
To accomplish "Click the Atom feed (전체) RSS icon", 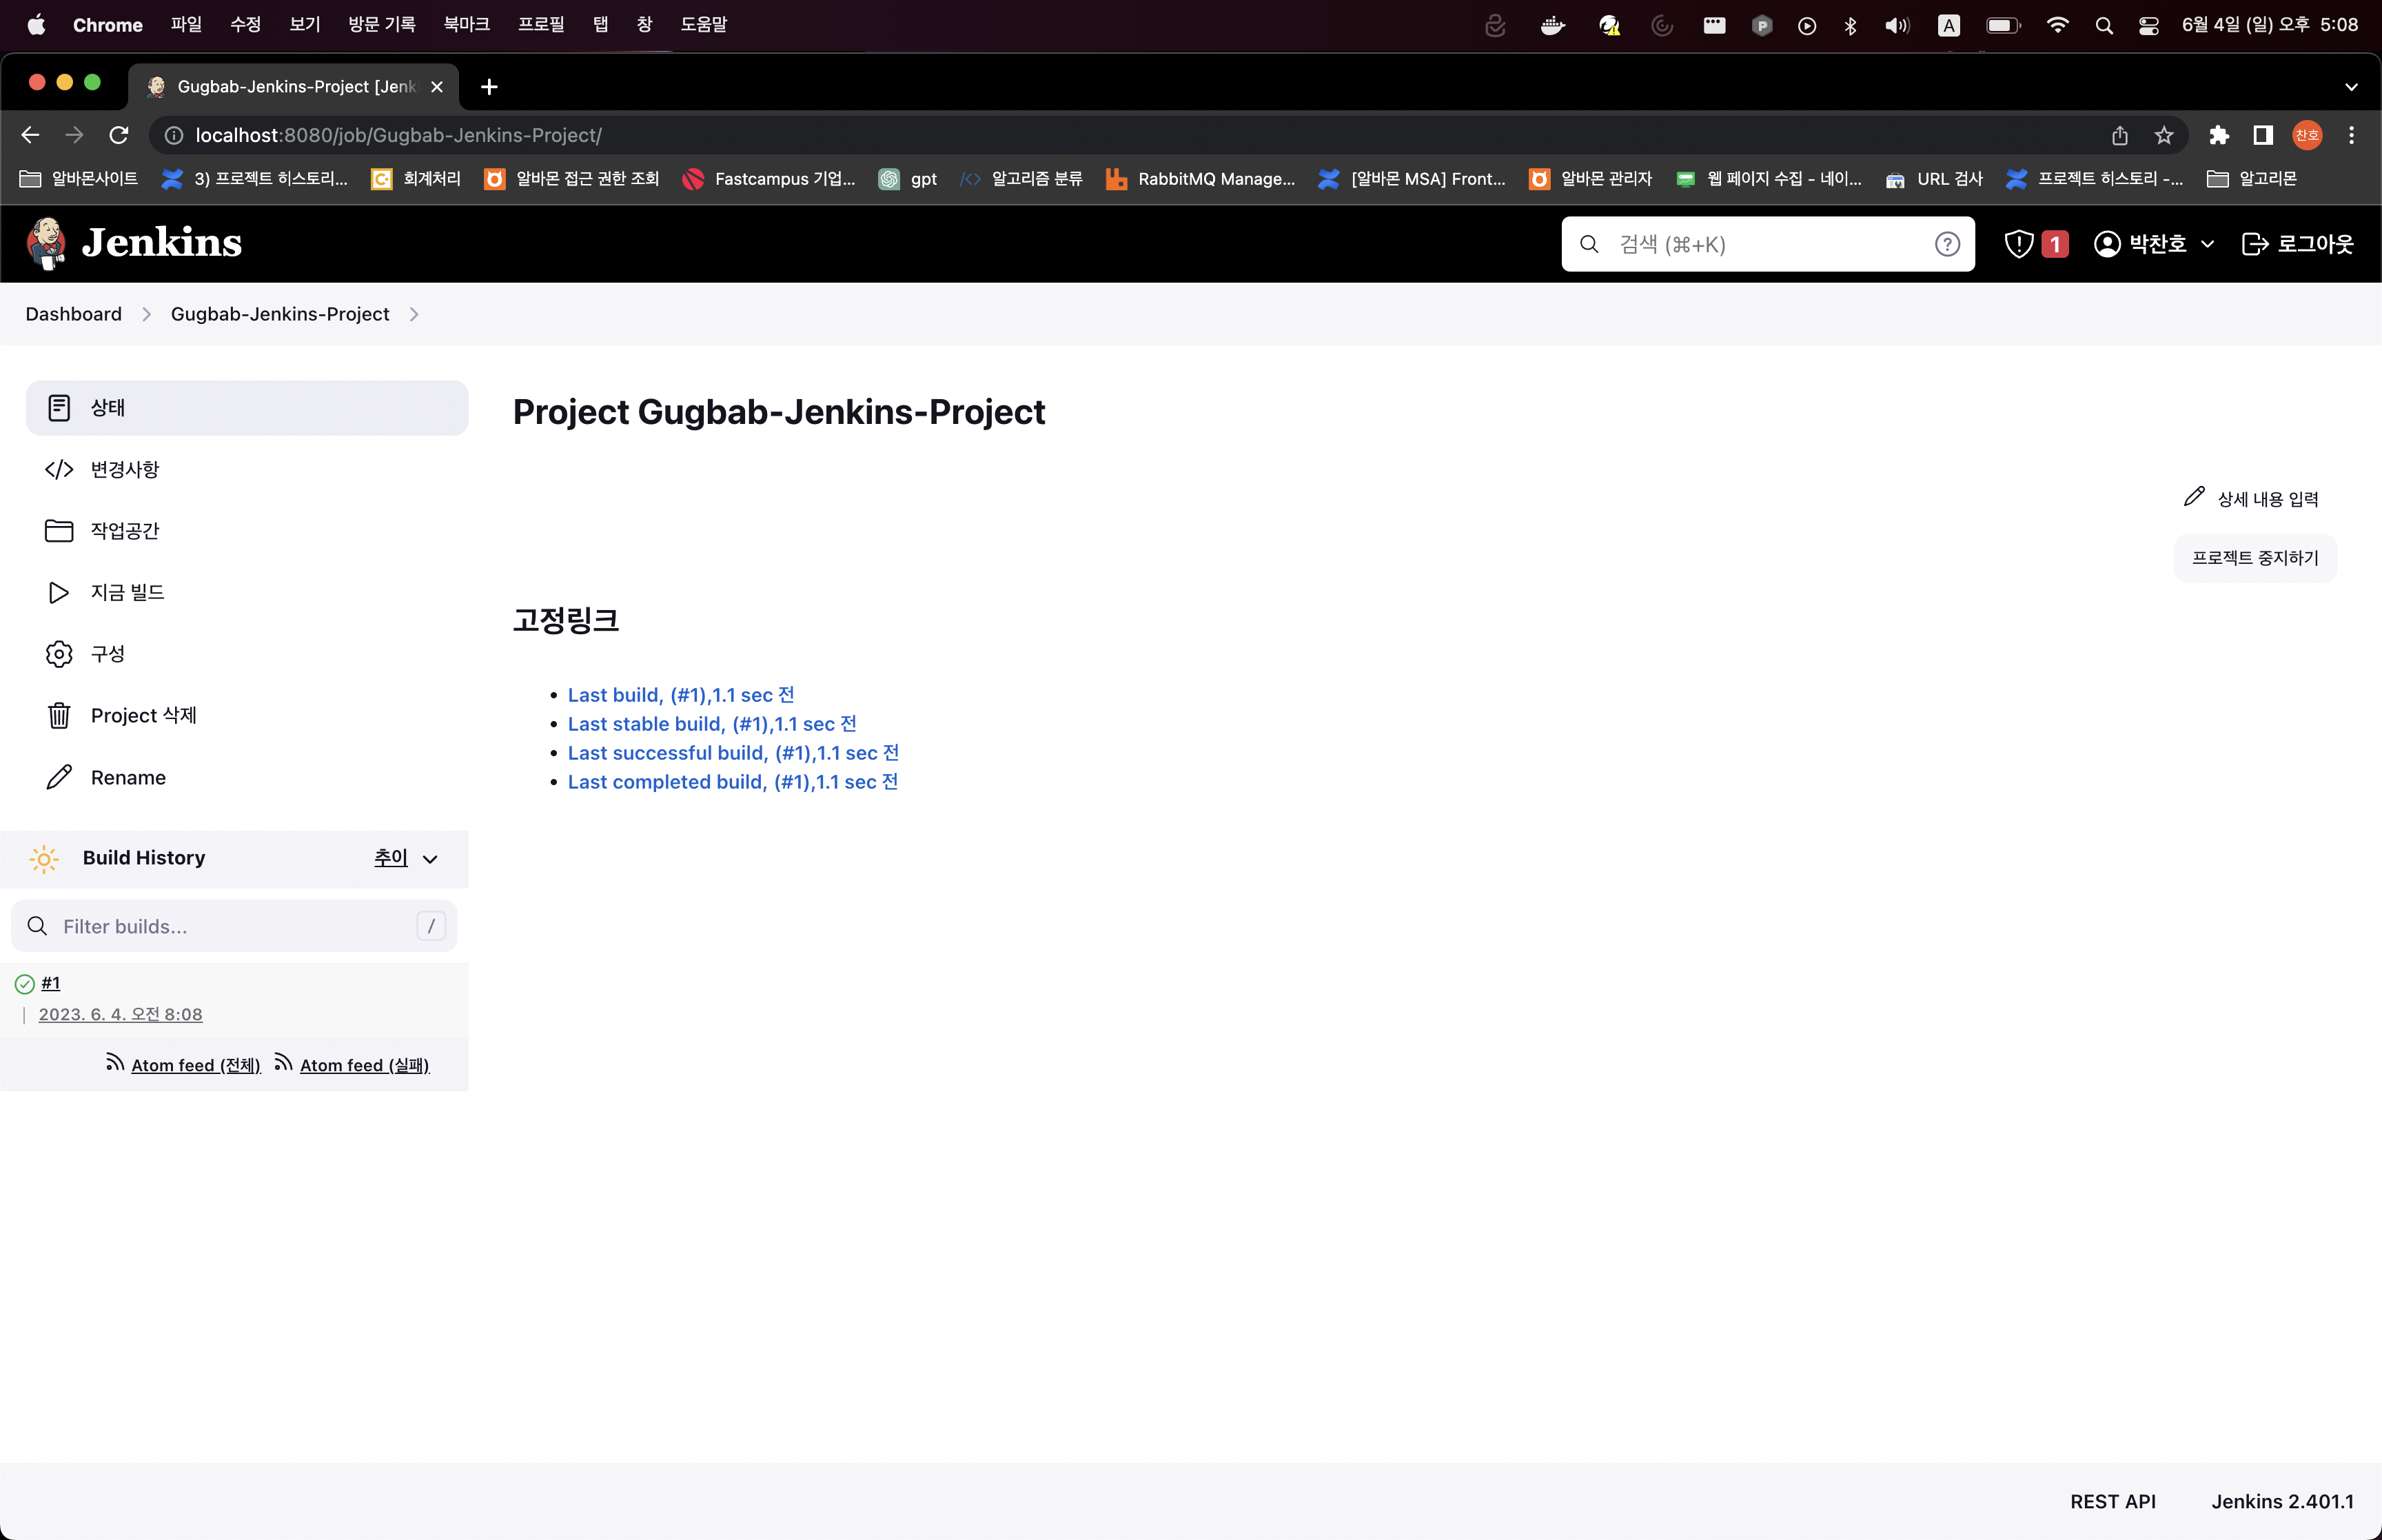I will pyautogui.click(x=115, y=1063).
